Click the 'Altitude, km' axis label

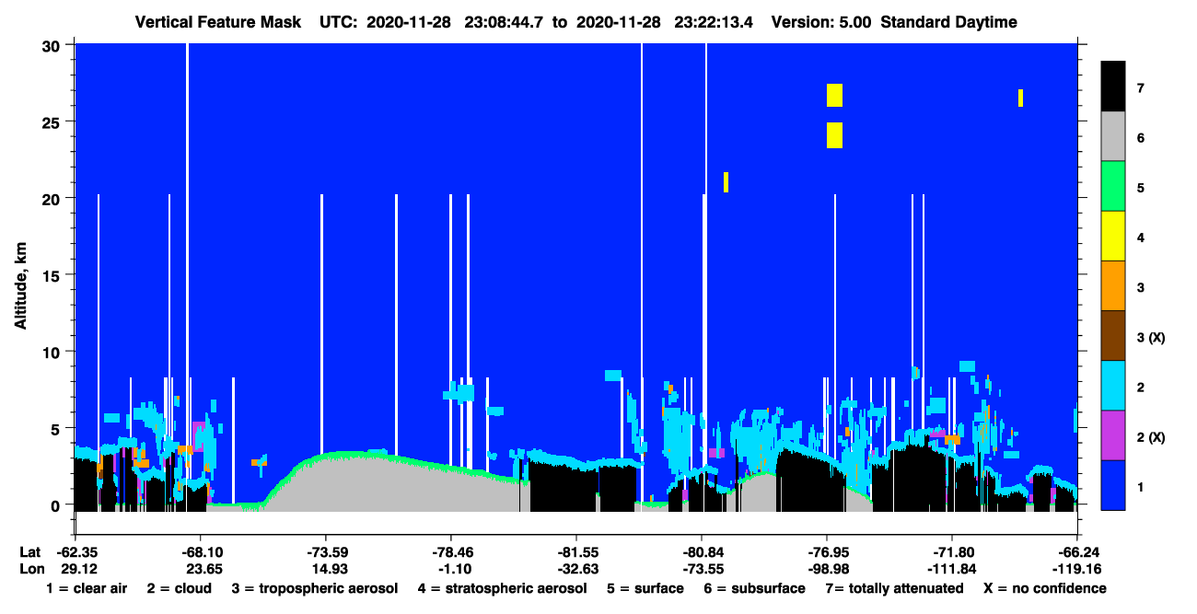tap(20, 288)
